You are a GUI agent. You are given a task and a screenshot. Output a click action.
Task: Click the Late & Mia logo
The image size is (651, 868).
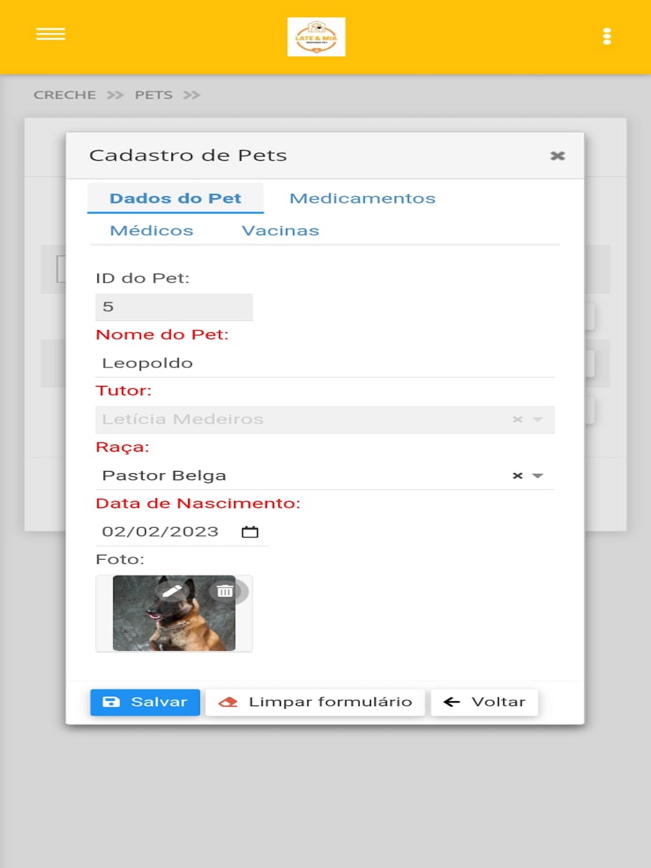coord(316,37)
